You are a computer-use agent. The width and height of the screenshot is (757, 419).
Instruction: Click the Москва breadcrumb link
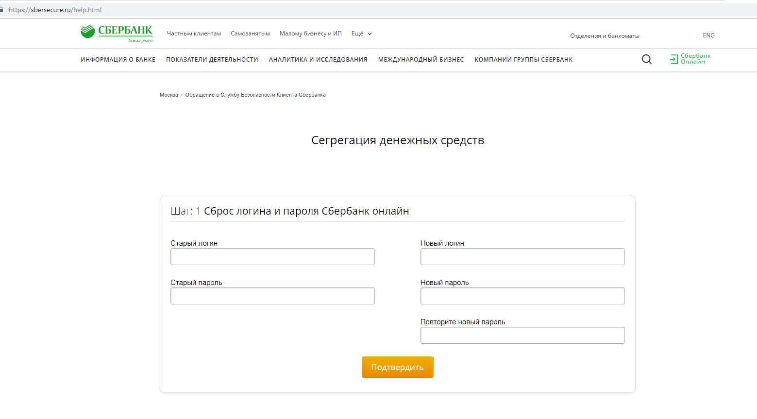click(x=168, y=95)
